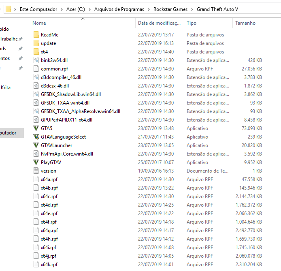This screenshot has height=271, width=281.
Task: Click the bink2w64.dll file icon
Action: [x=36, y=60]
